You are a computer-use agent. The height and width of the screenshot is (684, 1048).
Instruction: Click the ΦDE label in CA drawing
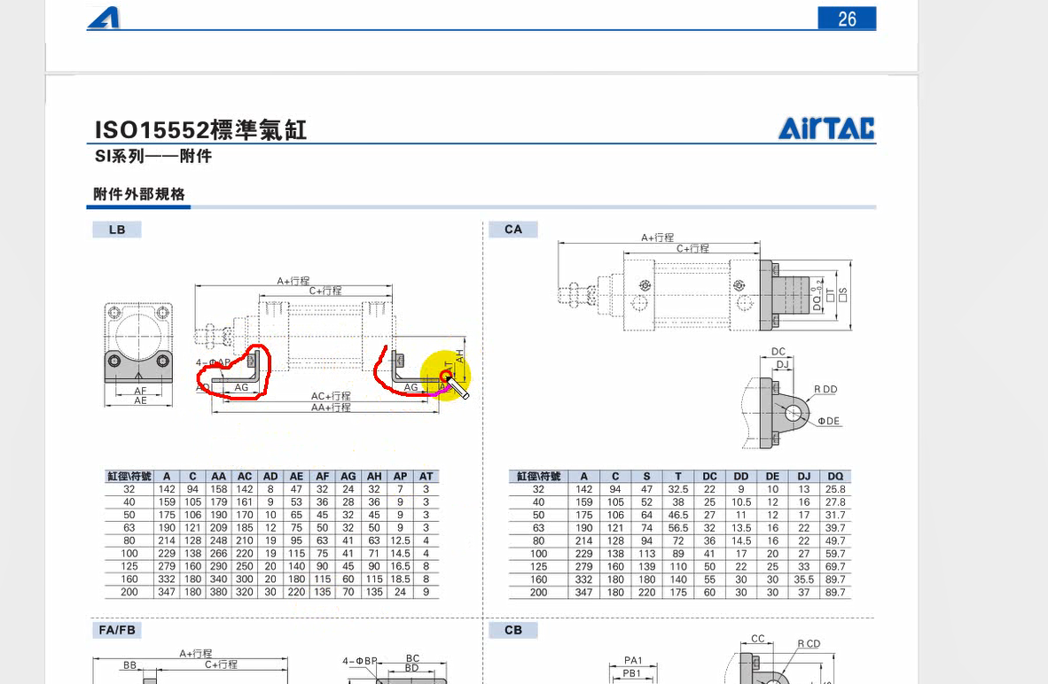point(829,421)
